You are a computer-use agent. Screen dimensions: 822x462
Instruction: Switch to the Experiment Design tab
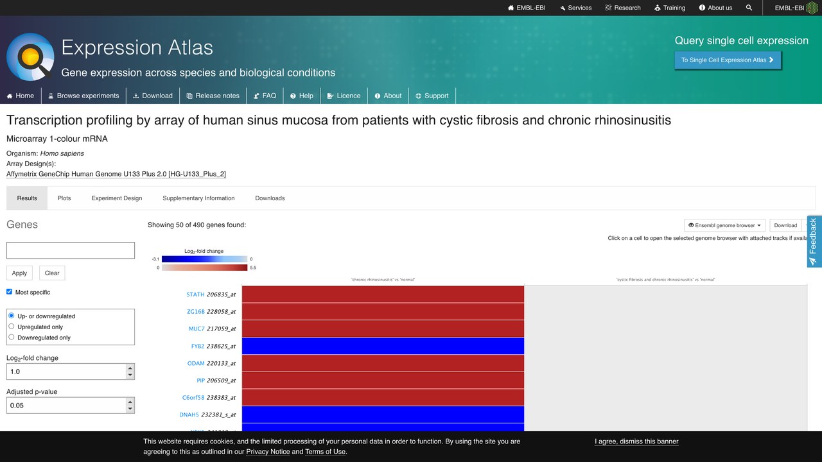click(117, 198)
